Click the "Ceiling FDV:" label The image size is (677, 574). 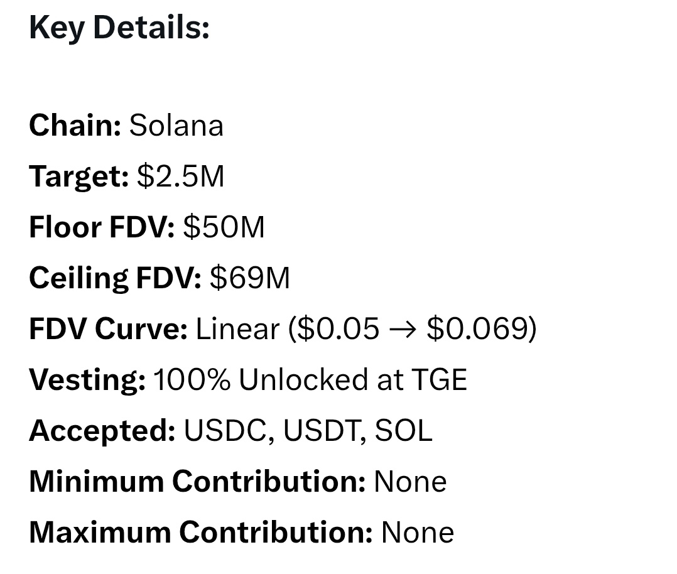pos(115,278)
